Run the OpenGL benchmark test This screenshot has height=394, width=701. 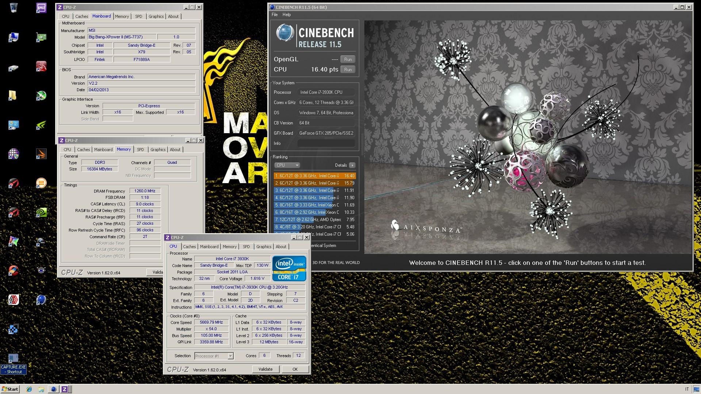[348, 59]
